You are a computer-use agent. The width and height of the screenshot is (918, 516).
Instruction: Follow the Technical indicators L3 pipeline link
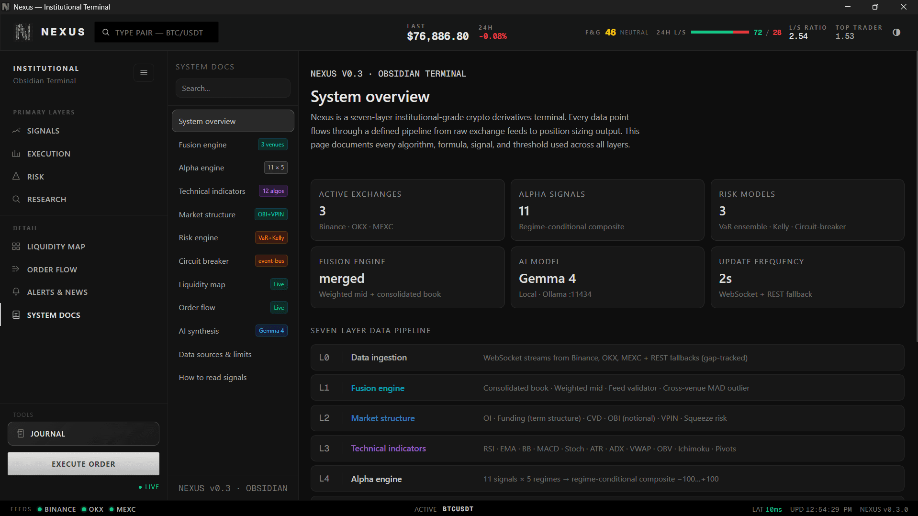388,449
